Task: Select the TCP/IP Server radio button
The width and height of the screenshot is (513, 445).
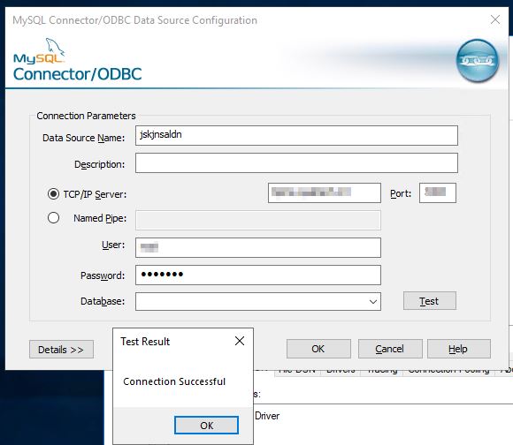Action: tap(53, 194)
